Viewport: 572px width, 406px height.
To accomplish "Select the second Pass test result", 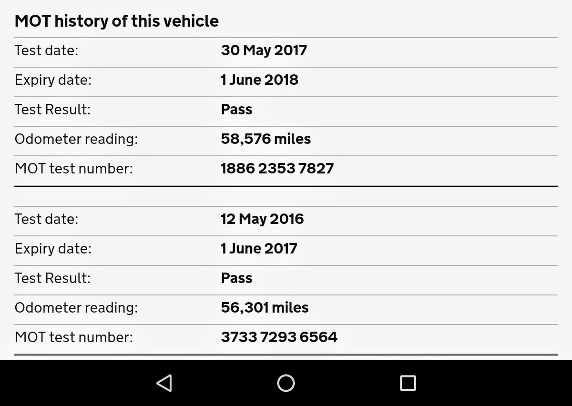I will (x=237, y=278).
